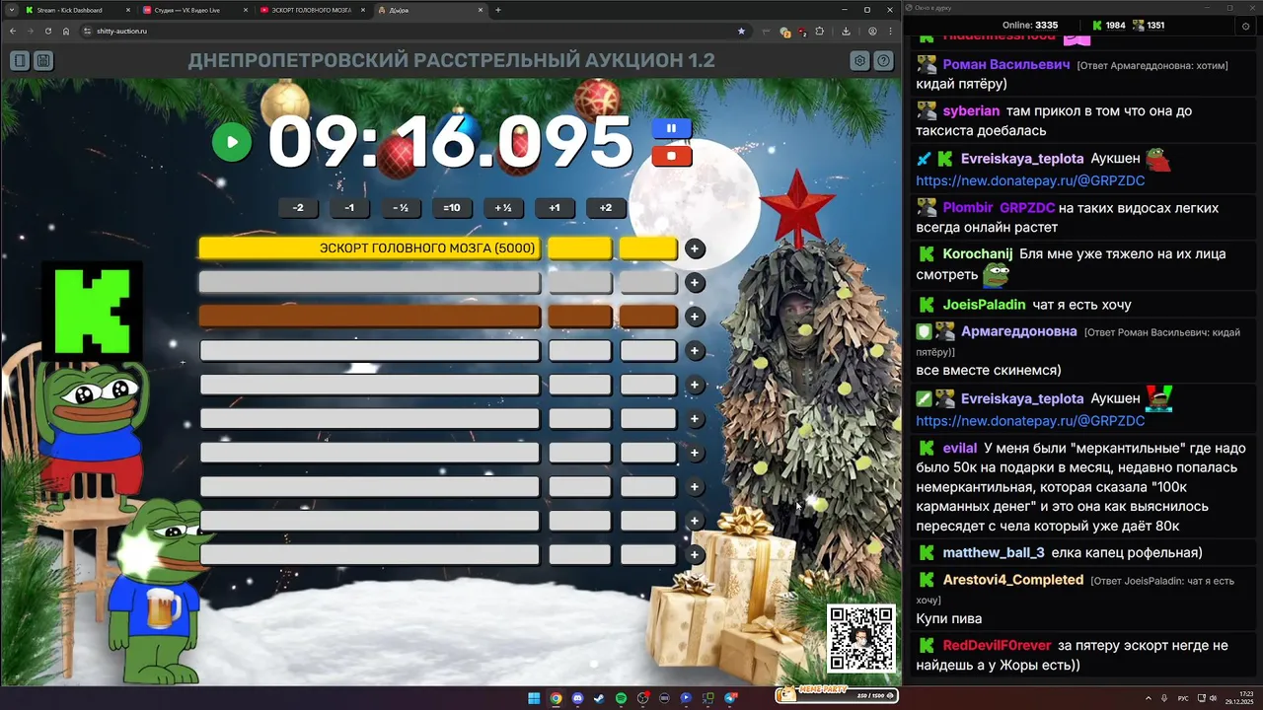
Task: Open the sidebar panel icon in auction header
Action: click(x=20, y=61)
